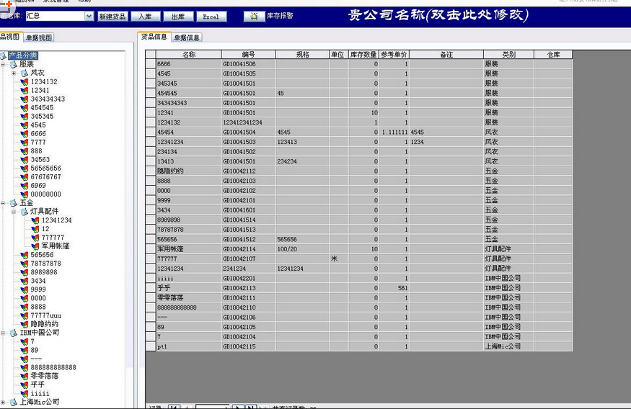Click the folder icon beside 风衣
631x409 pixels.
[x=25, y=73]
